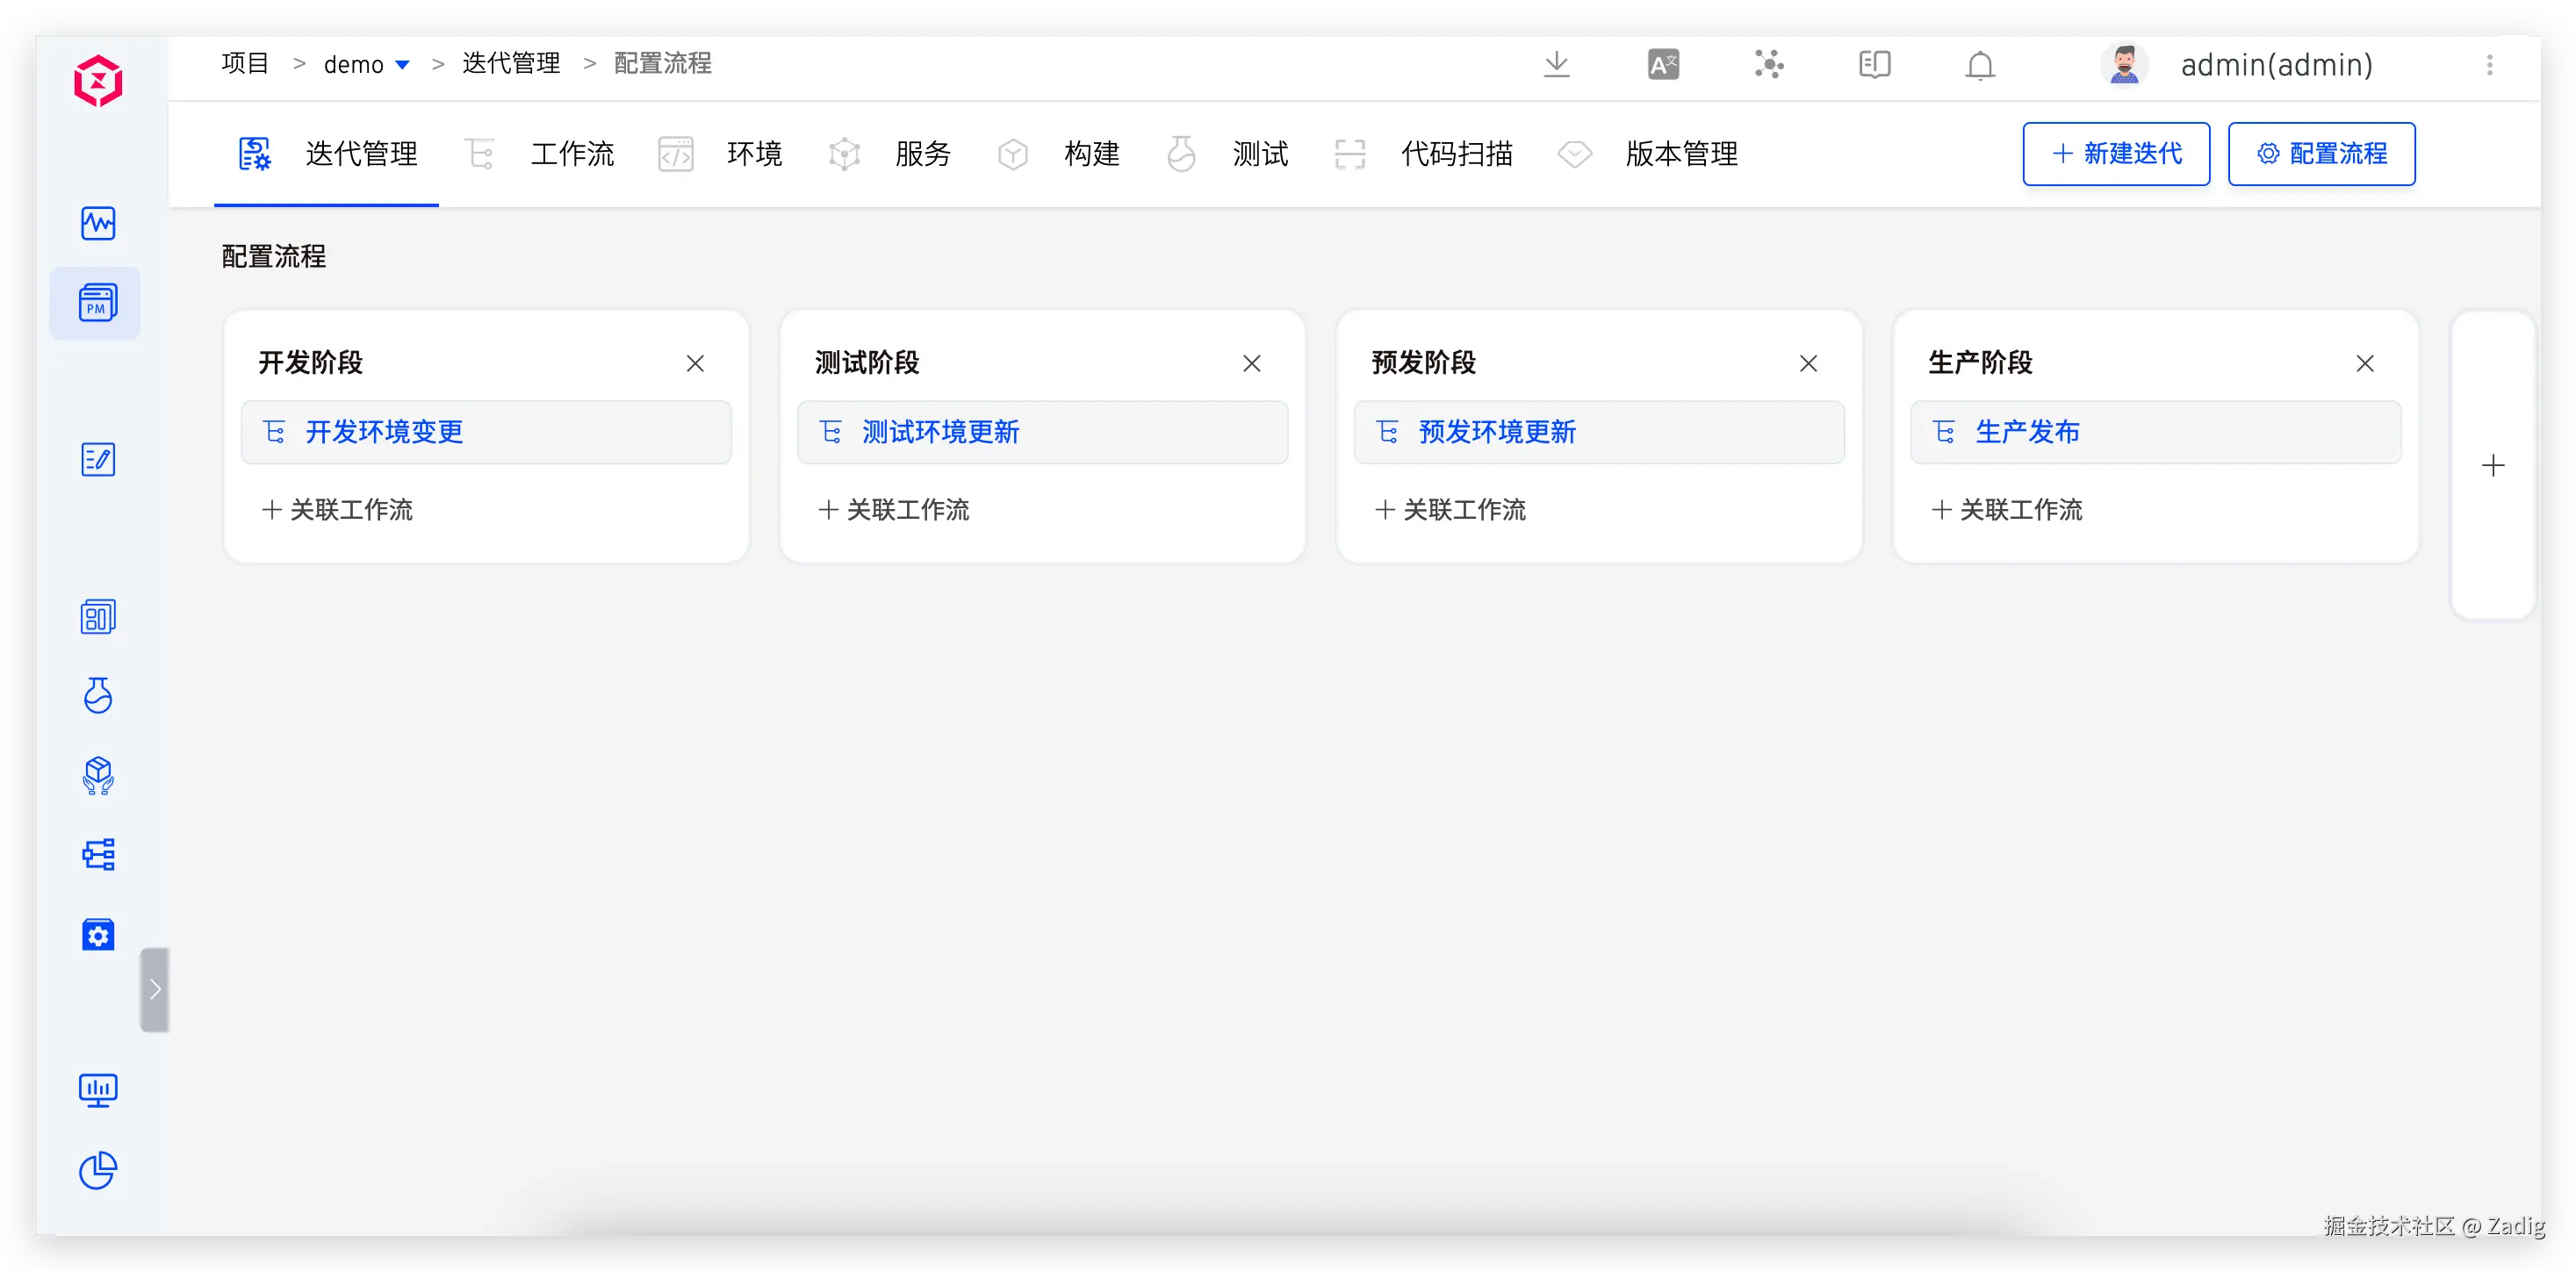Screen dimensions: 2576x1271
Task: Remove the 开发阶段 stage card
Action: (x=695, y=364)
